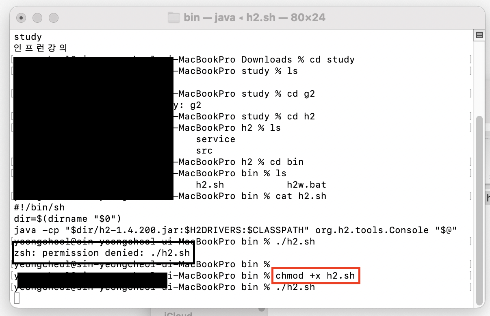Click the 'cd study' command text
The height and width of the screenshot is (316, 490).
pyautogui.click(x=332, y=60)
